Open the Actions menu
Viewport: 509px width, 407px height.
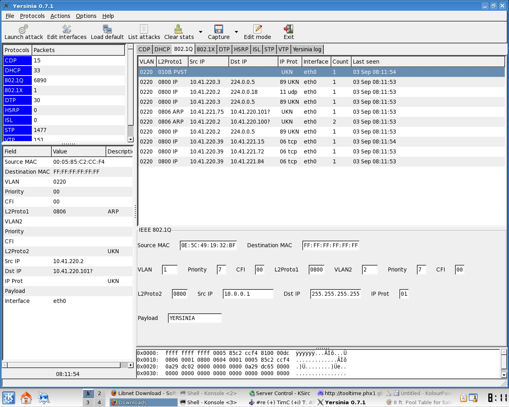(x=60, y=16)
